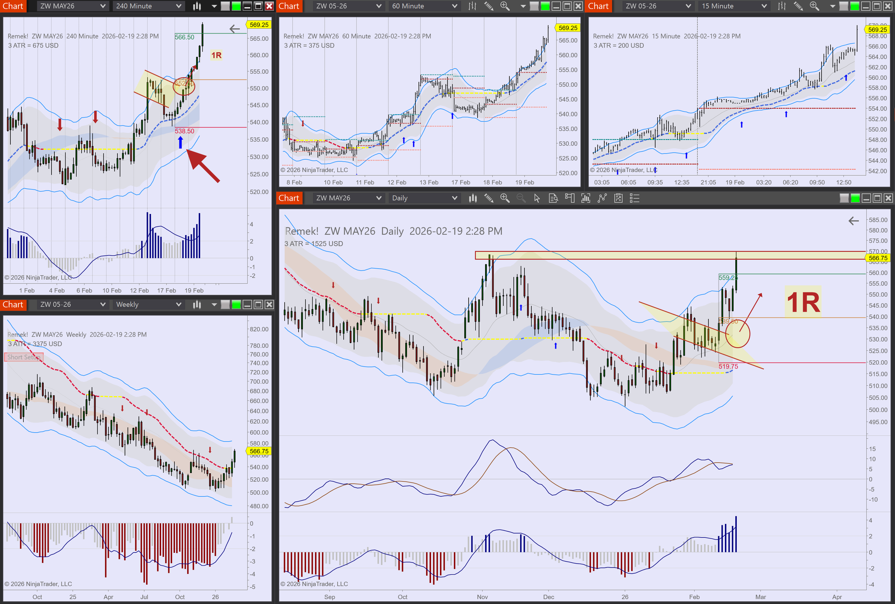The width and height of the screenshot is (895, 604).
Task: Open the Weekly interval dropdown
Action: tap(148, 305)
